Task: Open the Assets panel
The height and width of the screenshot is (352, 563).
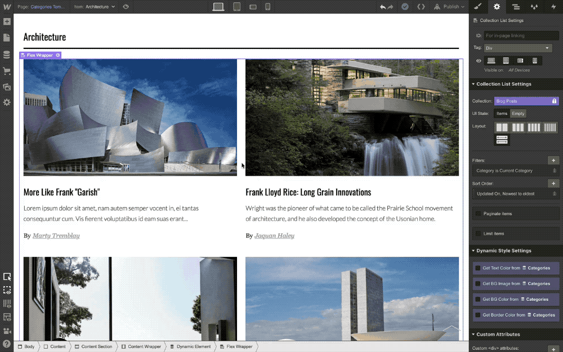Action: pyautogui.click(x=7, y=87)
